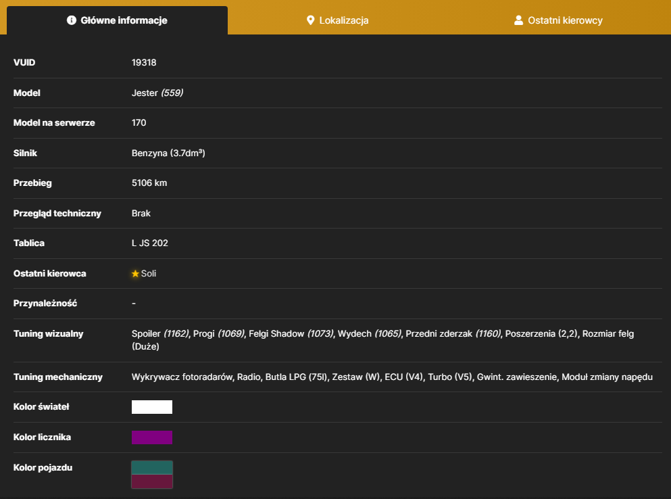Click the Model na serwerze label
Screen dimensions: 671x499
point(54,123)
